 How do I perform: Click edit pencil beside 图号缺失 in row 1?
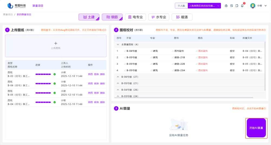[173, 51]
